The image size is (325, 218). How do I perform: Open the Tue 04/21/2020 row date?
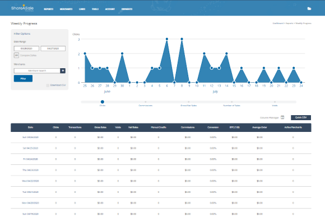(x=30, y=192)
